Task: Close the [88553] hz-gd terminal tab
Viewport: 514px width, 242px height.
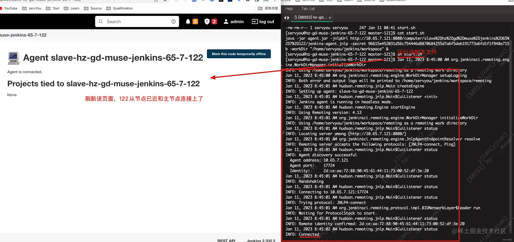Action: click(330, 17)
